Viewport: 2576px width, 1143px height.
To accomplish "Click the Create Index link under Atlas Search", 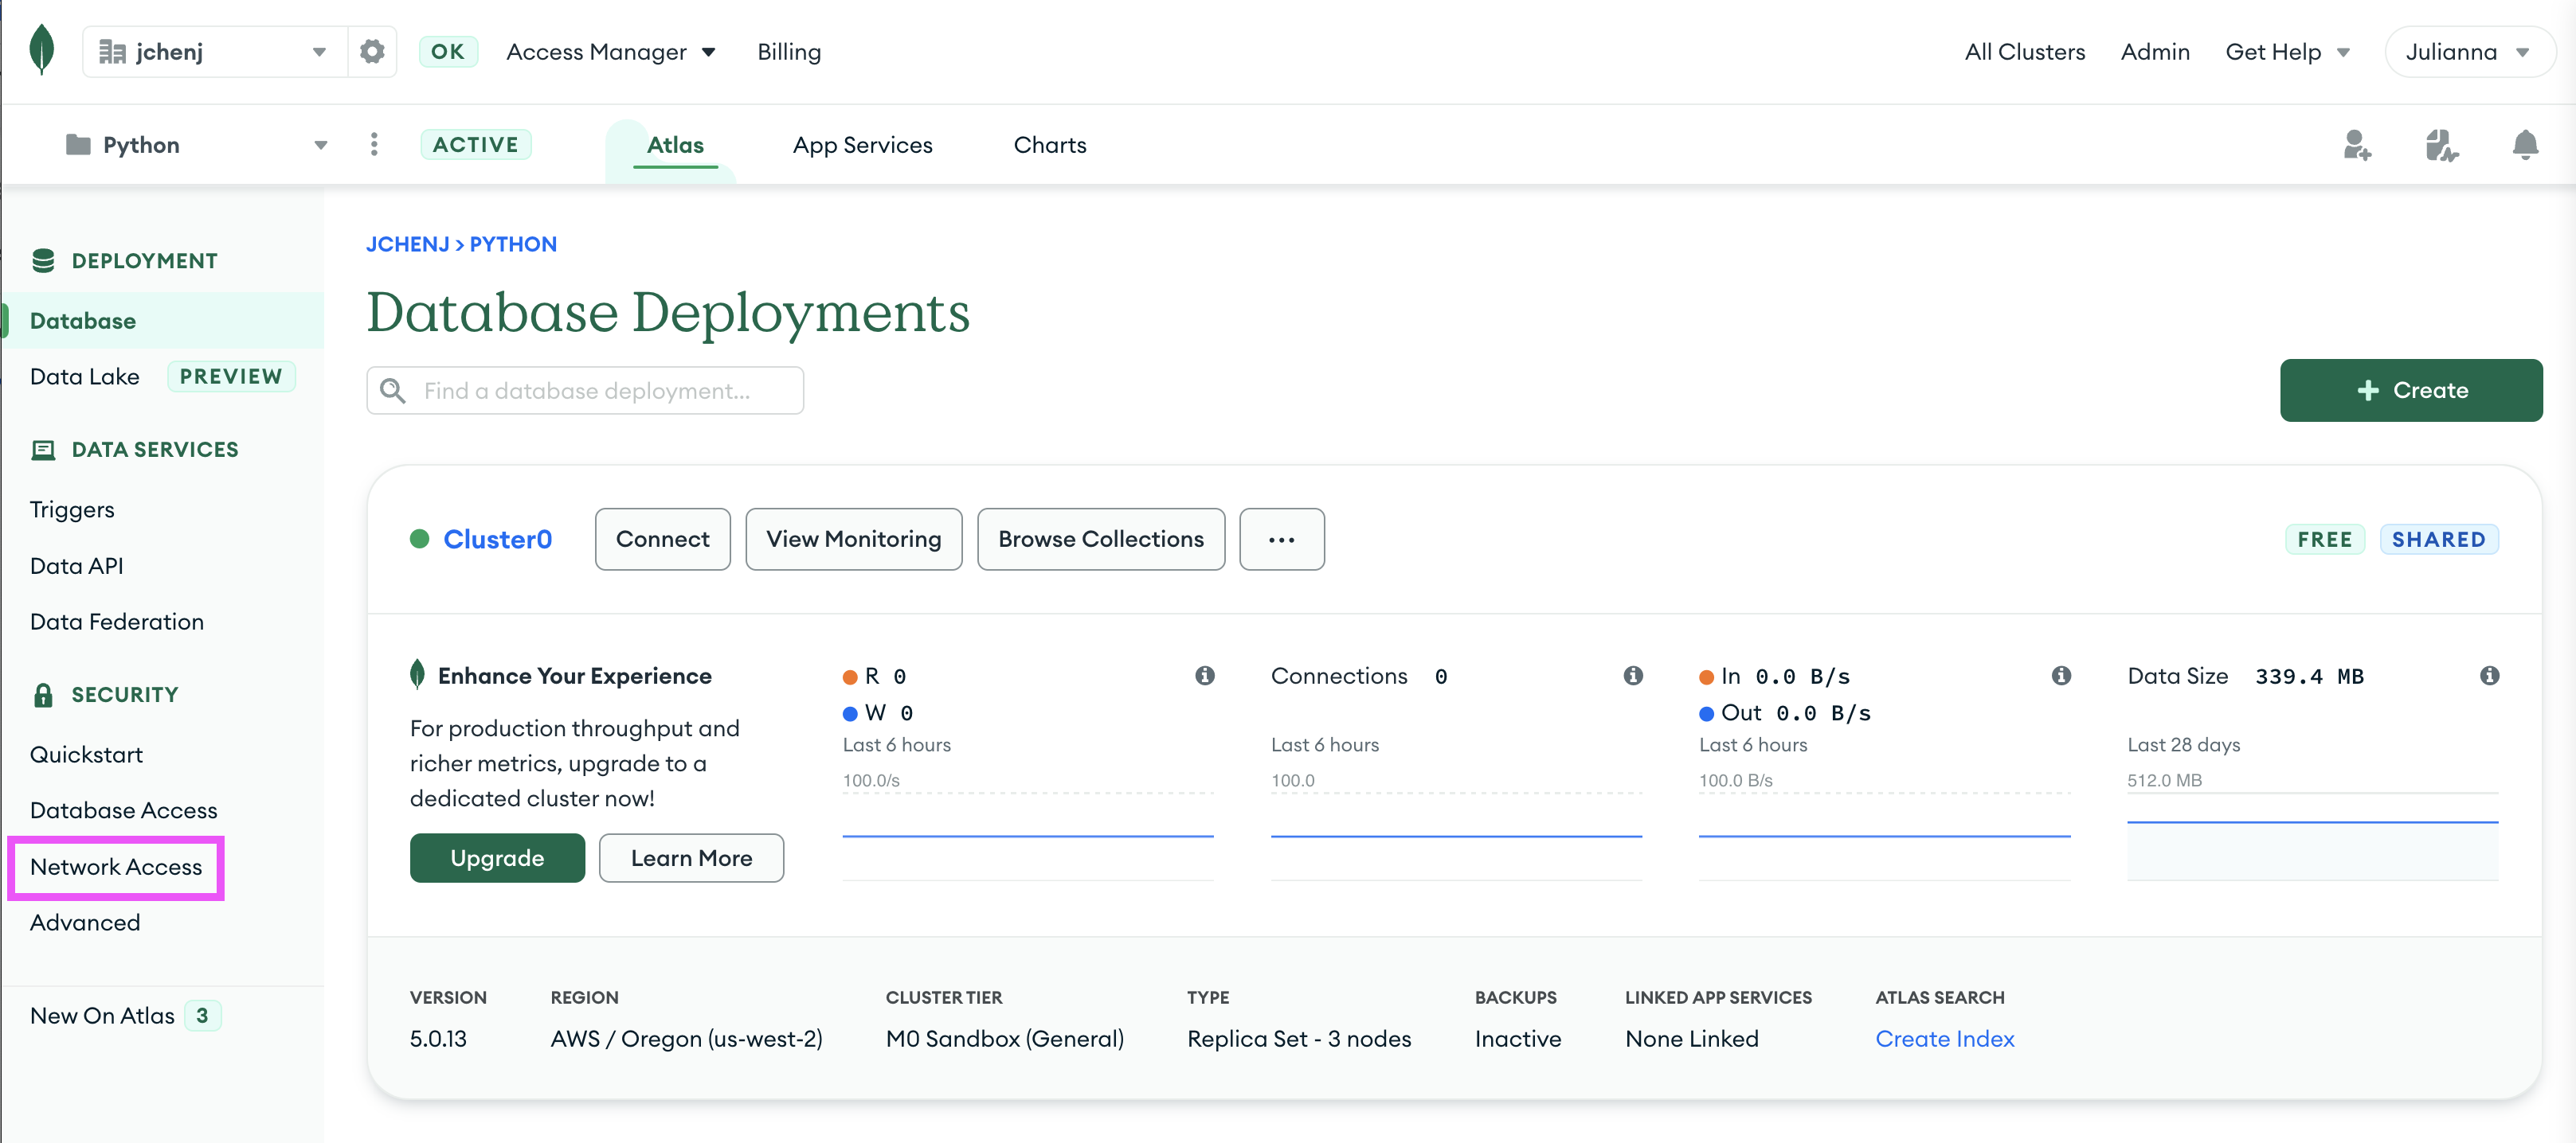I will [1944, 1038].
